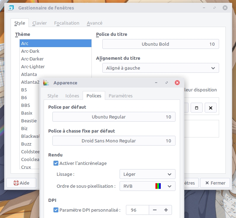Select the Crux theme
This screenshot has height=218, width=236.
30,167
